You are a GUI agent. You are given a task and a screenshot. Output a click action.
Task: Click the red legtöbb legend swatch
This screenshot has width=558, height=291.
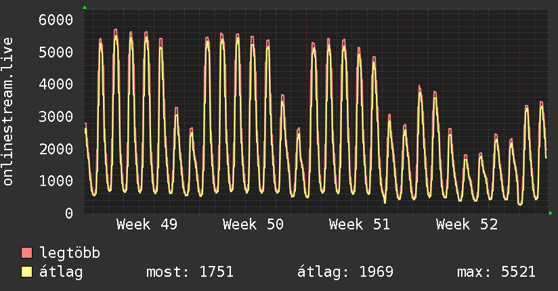coord(26,254)
